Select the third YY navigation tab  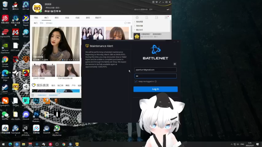coord(57,18)
